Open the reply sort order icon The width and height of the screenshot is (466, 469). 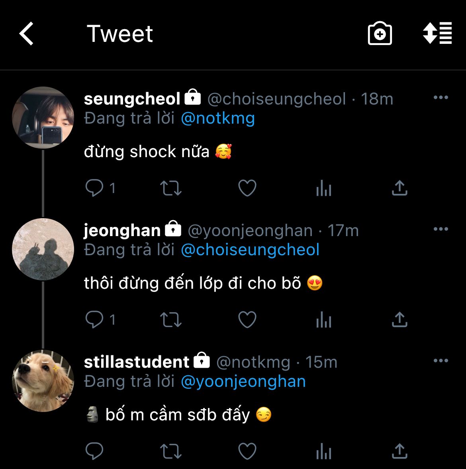[437, 33]
